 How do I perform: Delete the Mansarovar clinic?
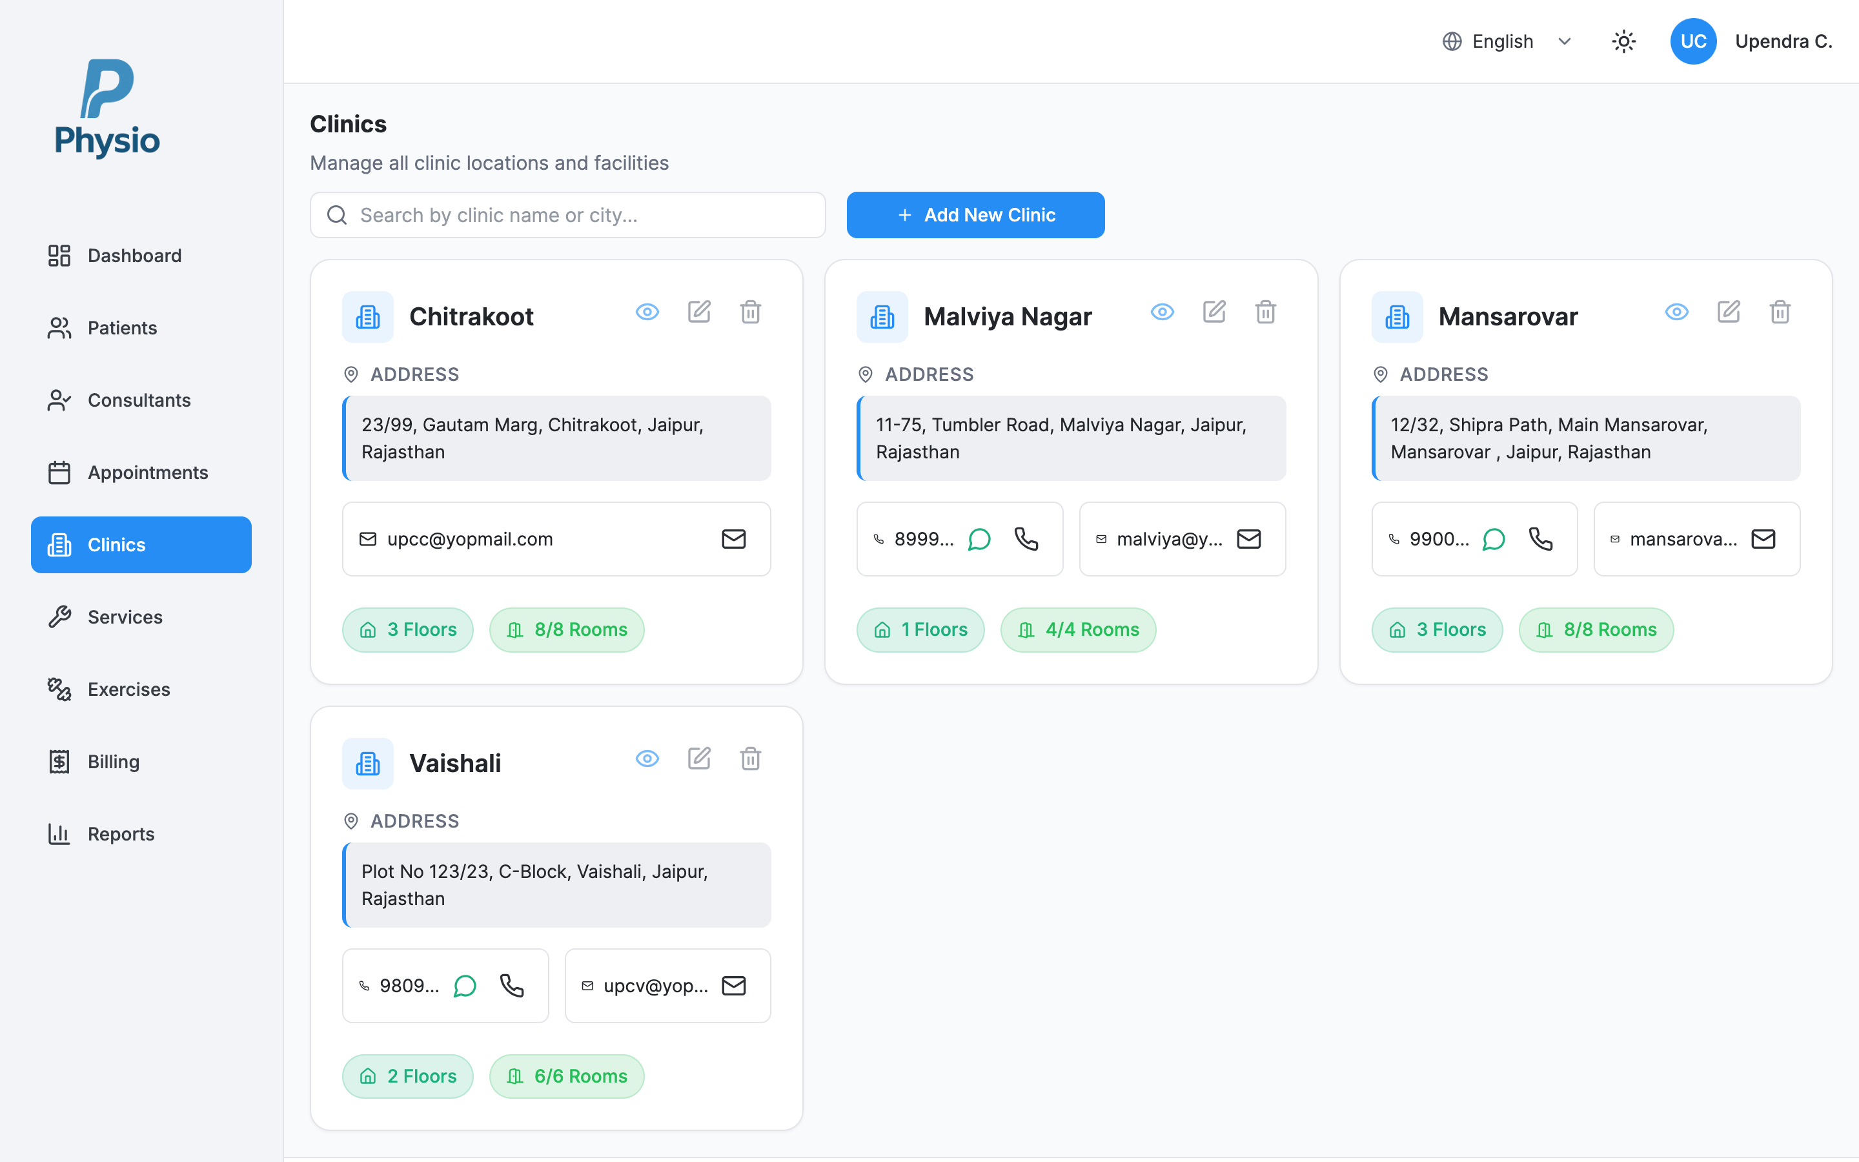point(1780,312)
